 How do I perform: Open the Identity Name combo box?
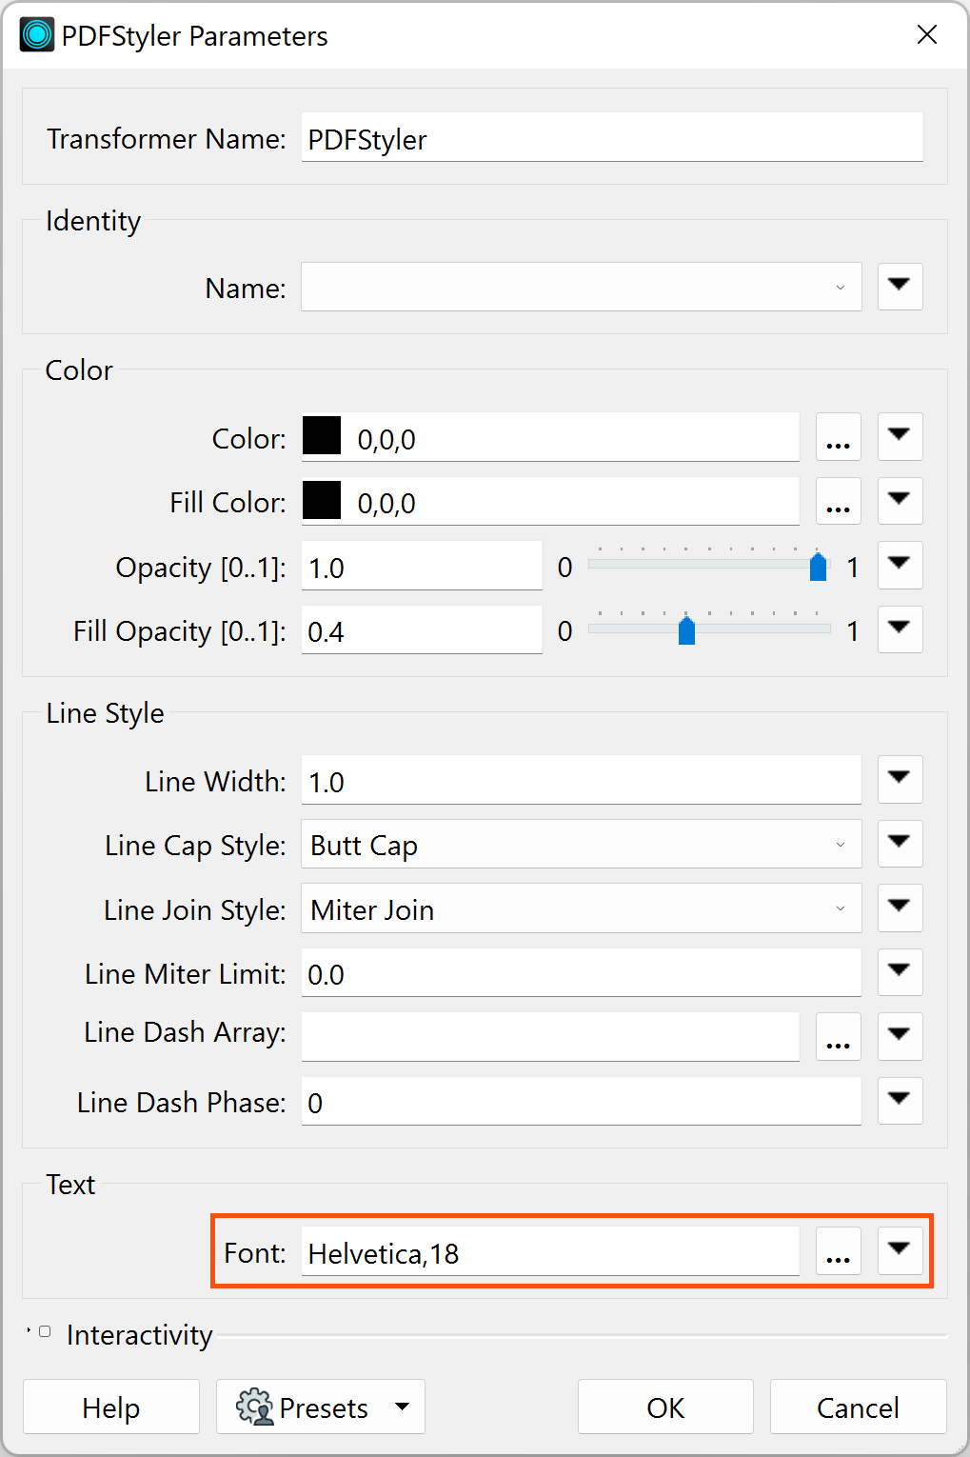(581, 287)
